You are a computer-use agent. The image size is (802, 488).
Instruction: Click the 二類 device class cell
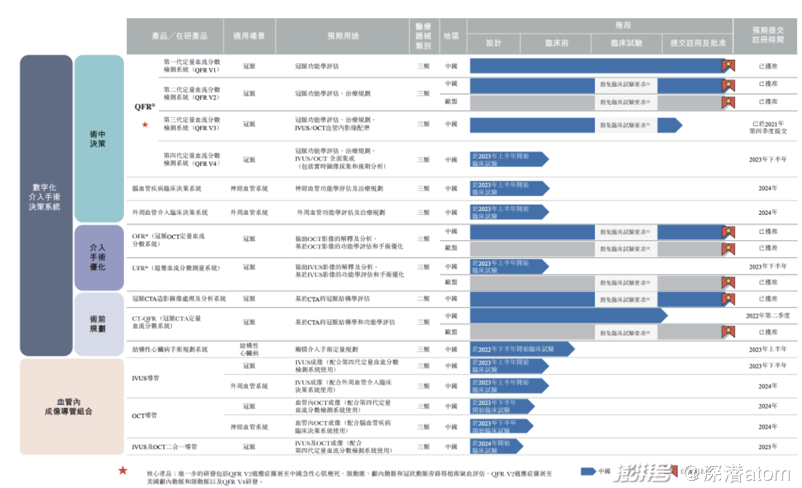coord(424,299)
